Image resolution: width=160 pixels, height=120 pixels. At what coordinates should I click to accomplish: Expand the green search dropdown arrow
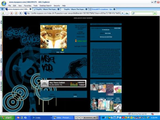155,13
